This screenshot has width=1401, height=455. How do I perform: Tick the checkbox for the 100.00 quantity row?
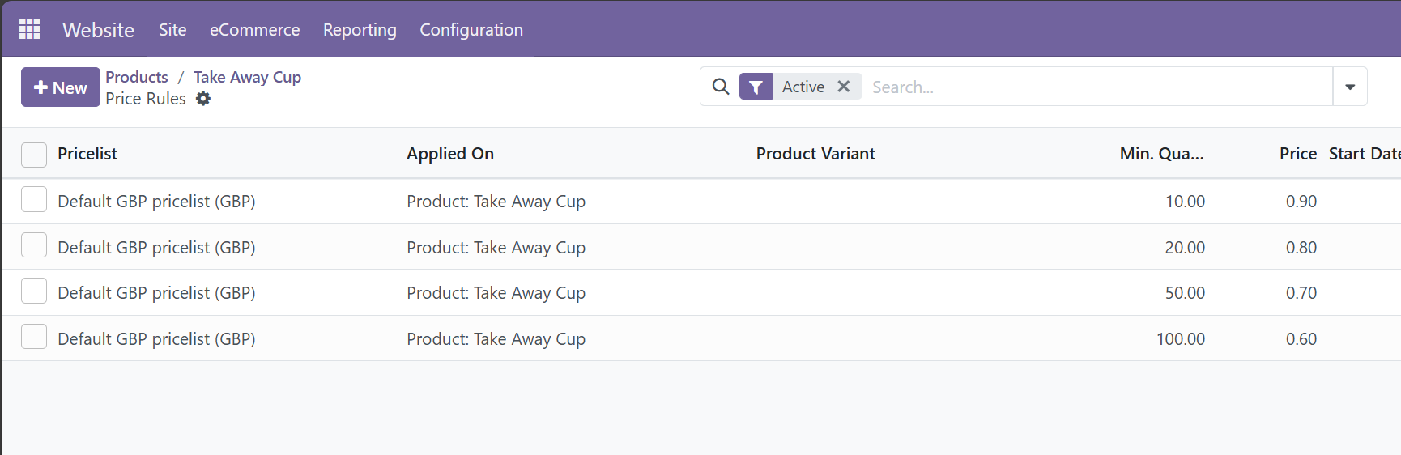point(34,337)
